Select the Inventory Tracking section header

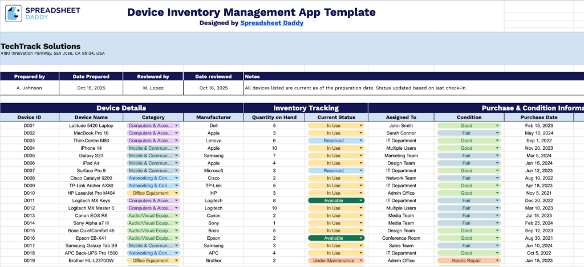306,108
